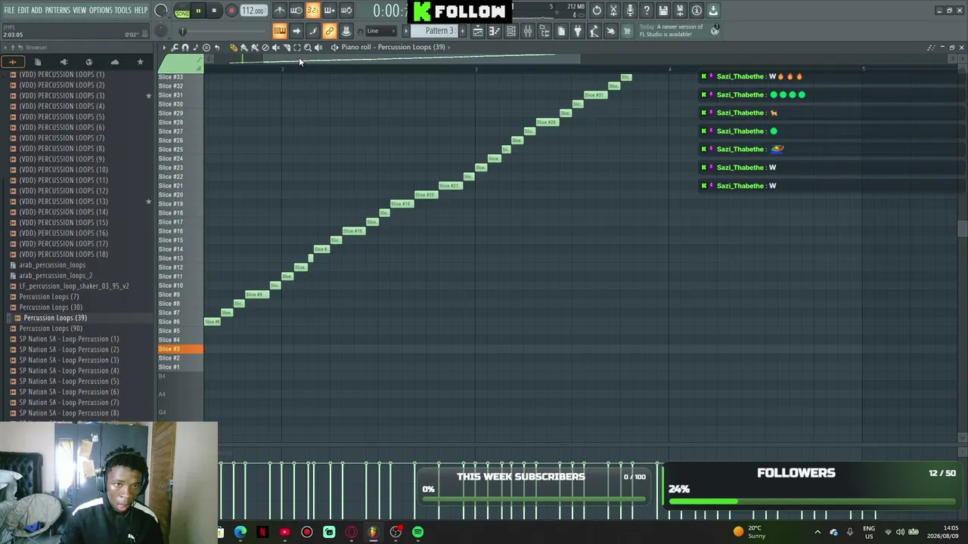Viewport: 968px width, 544px height.
Task: Select the Delete tool in piano roll
Action: point(265,48)
